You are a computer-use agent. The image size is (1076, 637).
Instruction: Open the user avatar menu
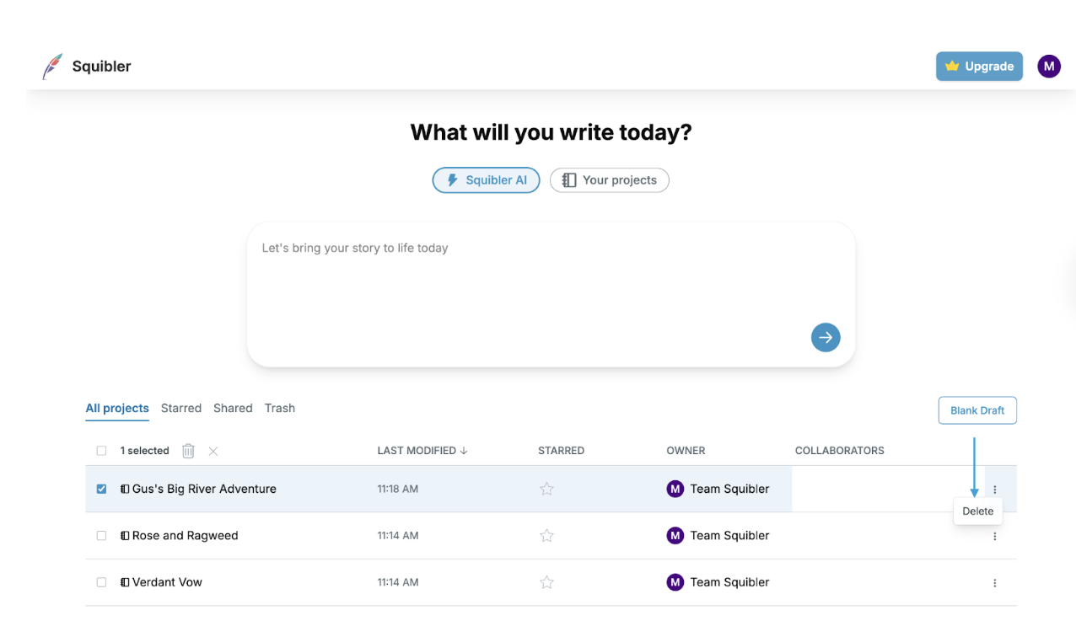tap(1048, 67)
